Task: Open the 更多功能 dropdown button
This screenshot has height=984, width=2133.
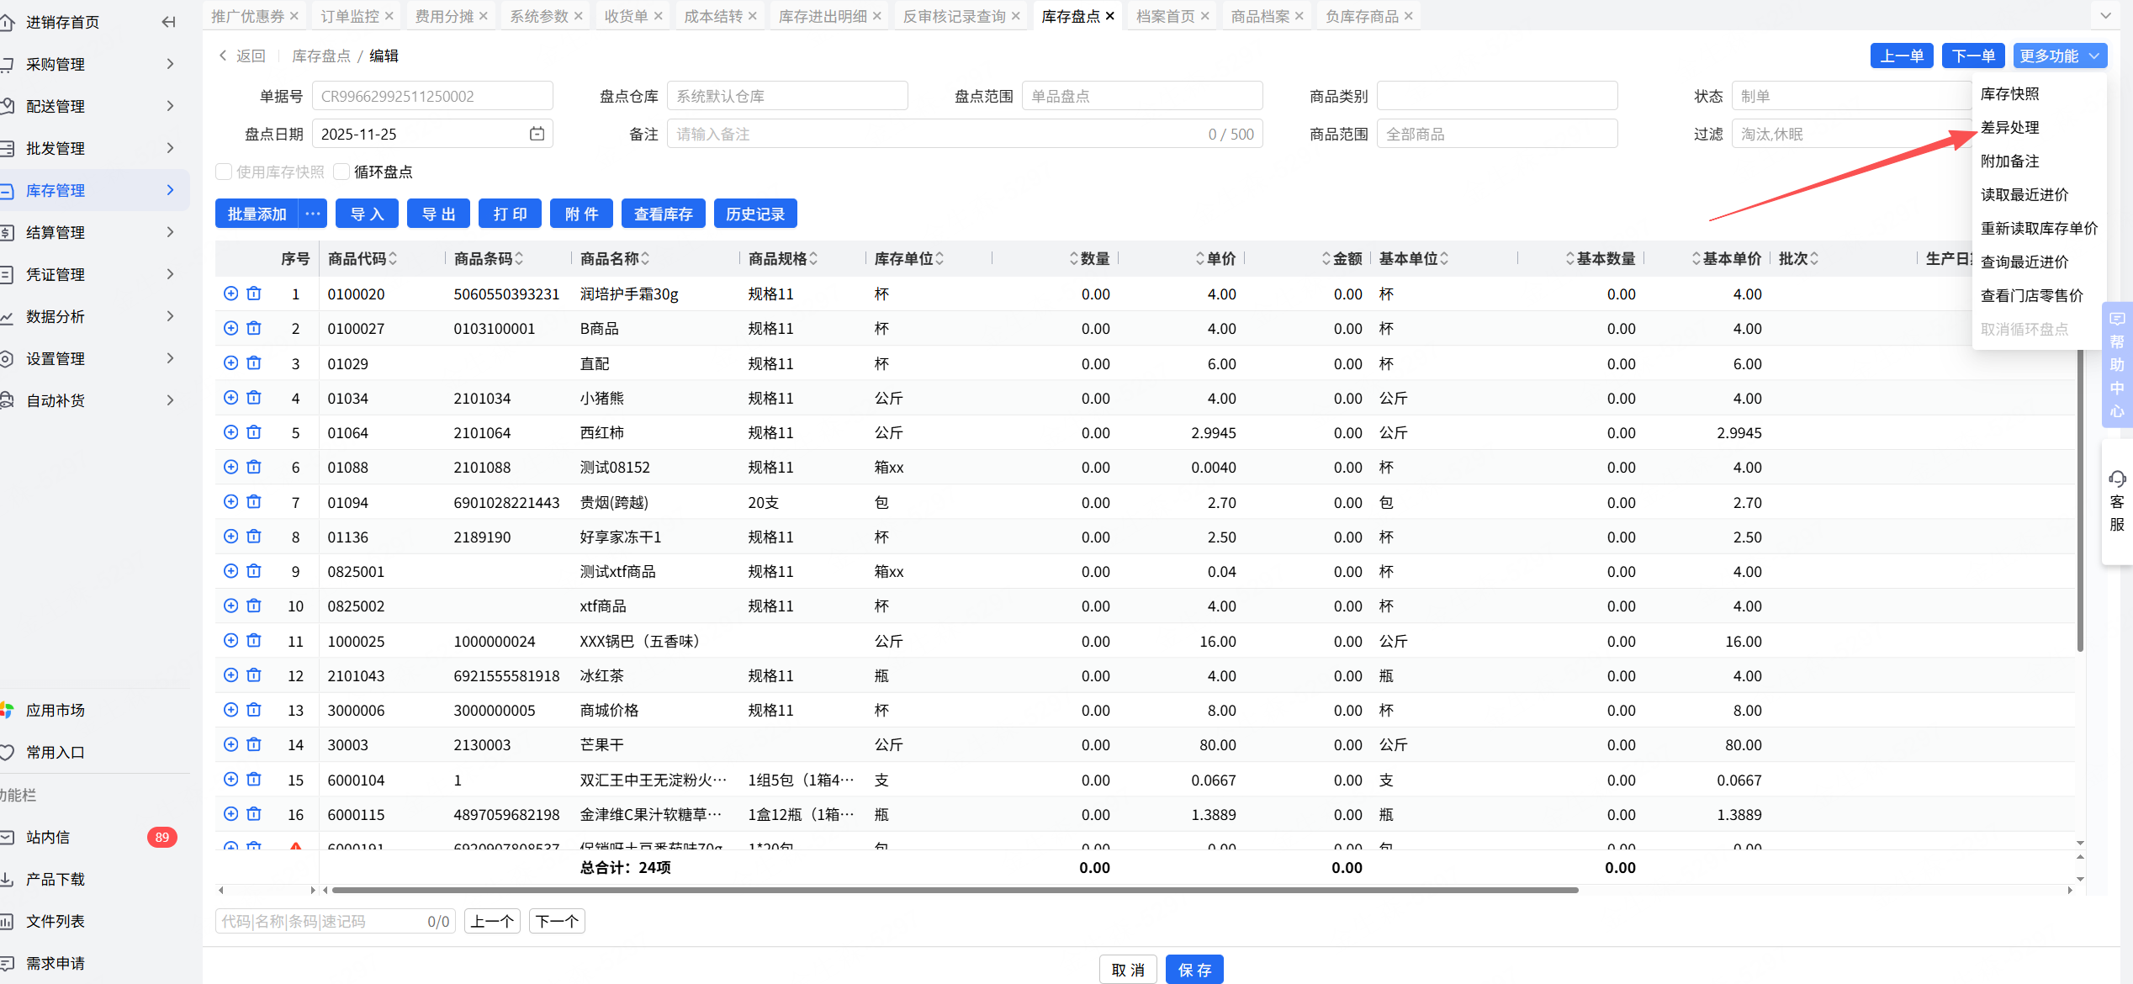Action: (2059, 56)
